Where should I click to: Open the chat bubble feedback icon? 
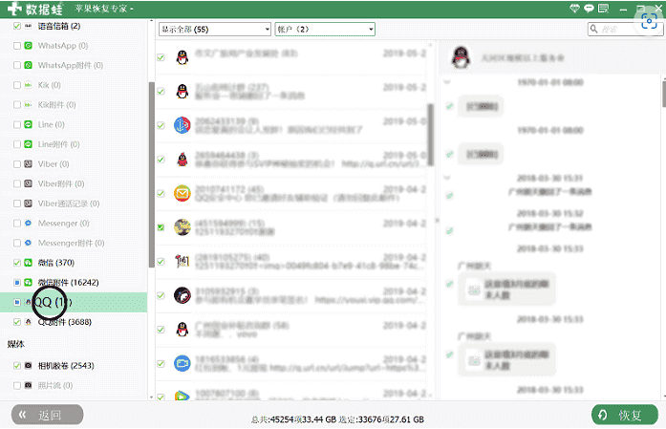[589, 9]
